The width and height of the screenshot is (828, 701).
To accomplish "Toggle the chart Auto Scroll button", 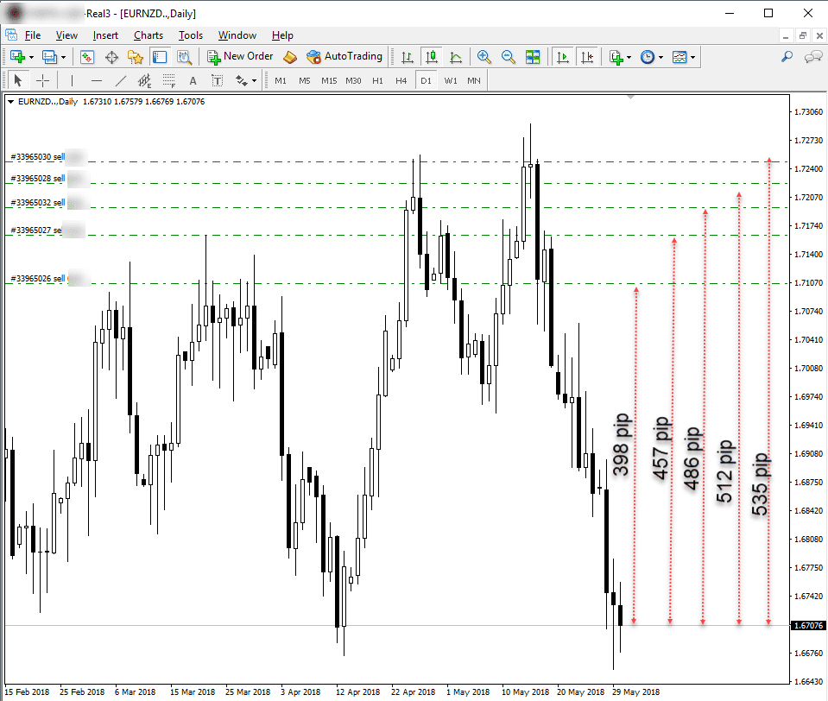I will (x=563, y=57).
